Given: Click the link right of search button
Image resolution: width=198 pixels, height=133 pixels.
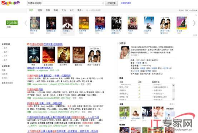Looking at the screenshot, I should coord(126,3).
